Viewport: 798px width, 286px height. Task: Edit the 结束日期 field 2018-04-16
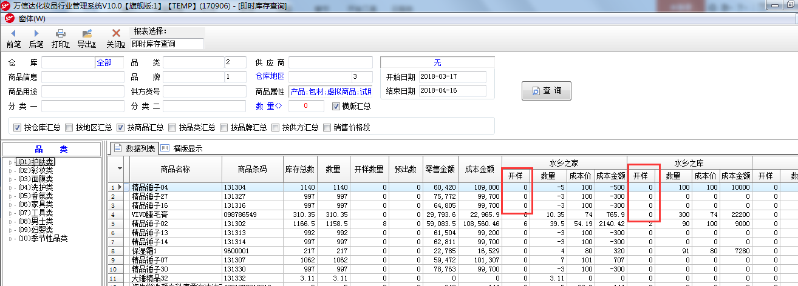(452, 90)
